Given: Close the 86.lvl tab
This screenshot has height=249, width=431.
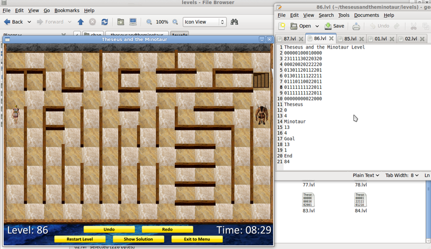Looking at the screenshot, I should tap(331, 38).
